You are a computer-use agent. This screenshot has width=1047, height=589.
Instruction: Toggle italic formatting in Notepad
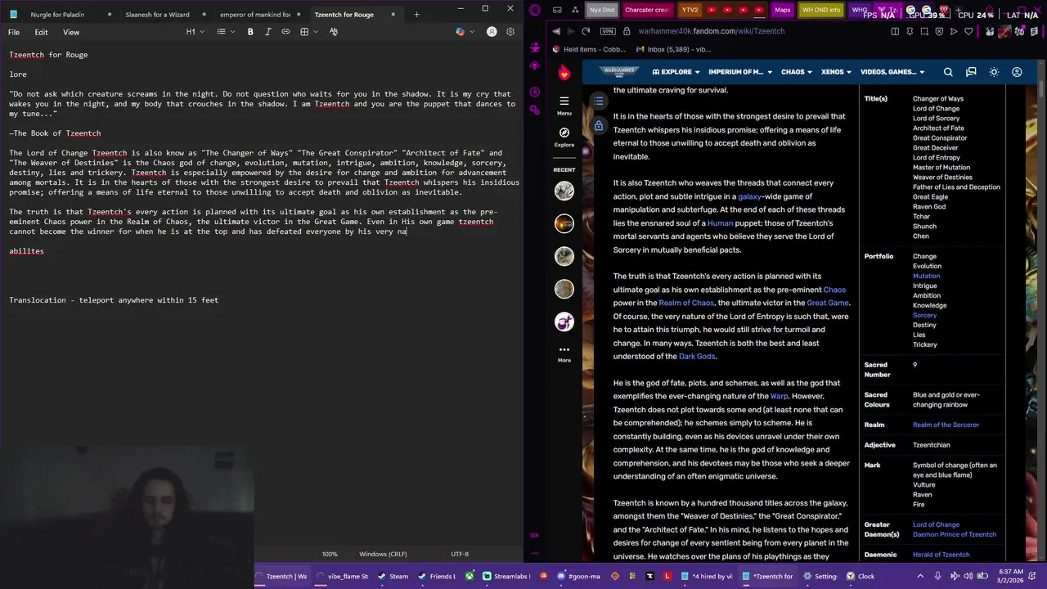(267, 32)
